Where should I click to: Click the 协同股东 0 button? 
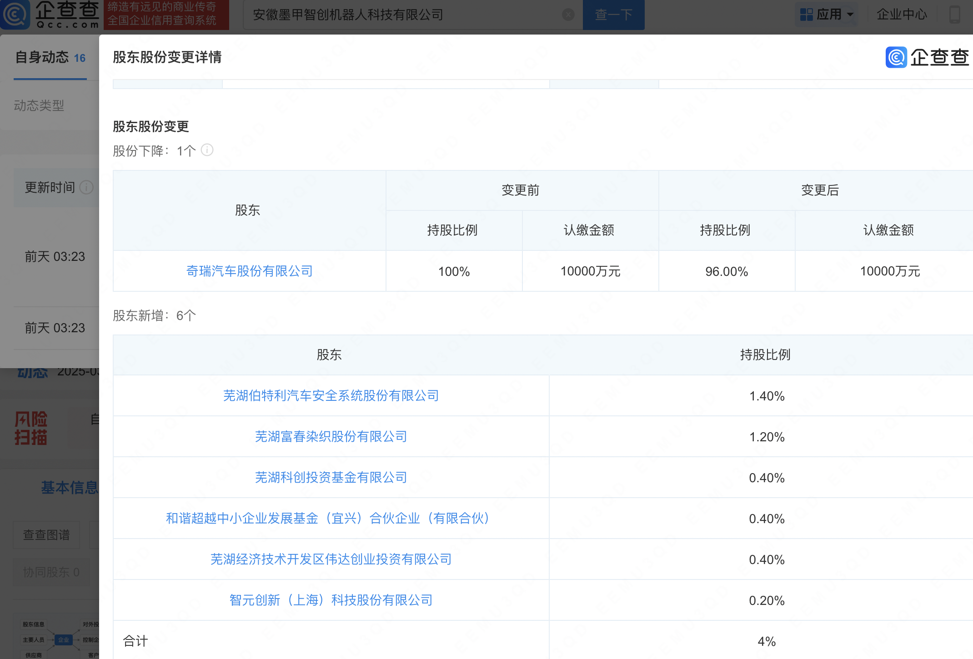(x=51, y=572)
